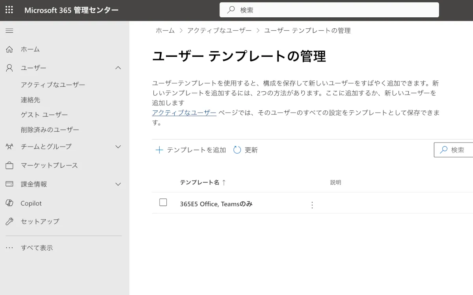
Task: Click the top 検索 search field
Action: tap(329, 10)
